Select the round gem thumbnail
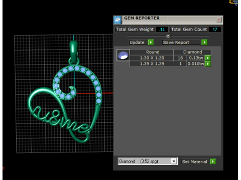The height and width of the screenshot is (180, 241). coord(123,55)
